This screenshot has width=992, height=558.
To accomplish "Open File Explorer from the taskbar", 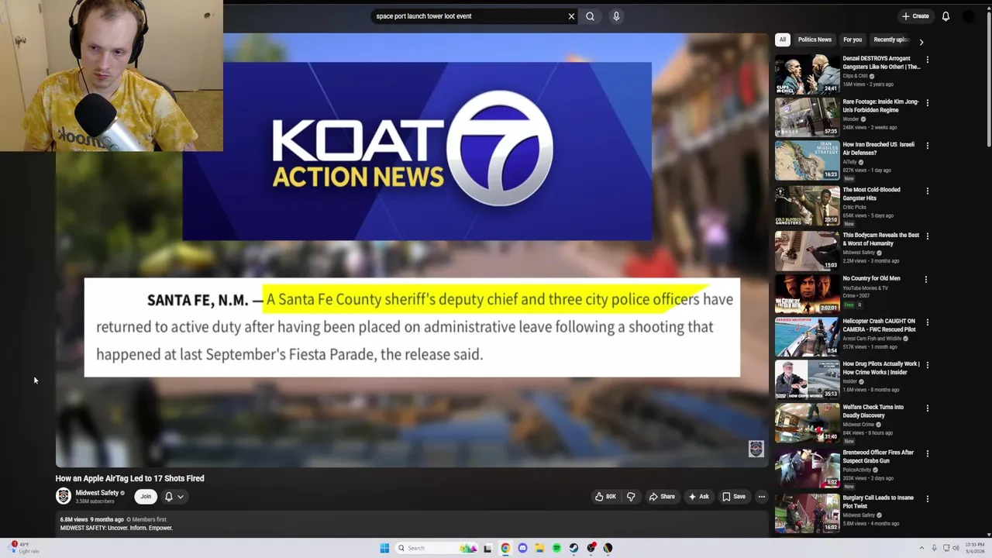I will click(539, 549).
